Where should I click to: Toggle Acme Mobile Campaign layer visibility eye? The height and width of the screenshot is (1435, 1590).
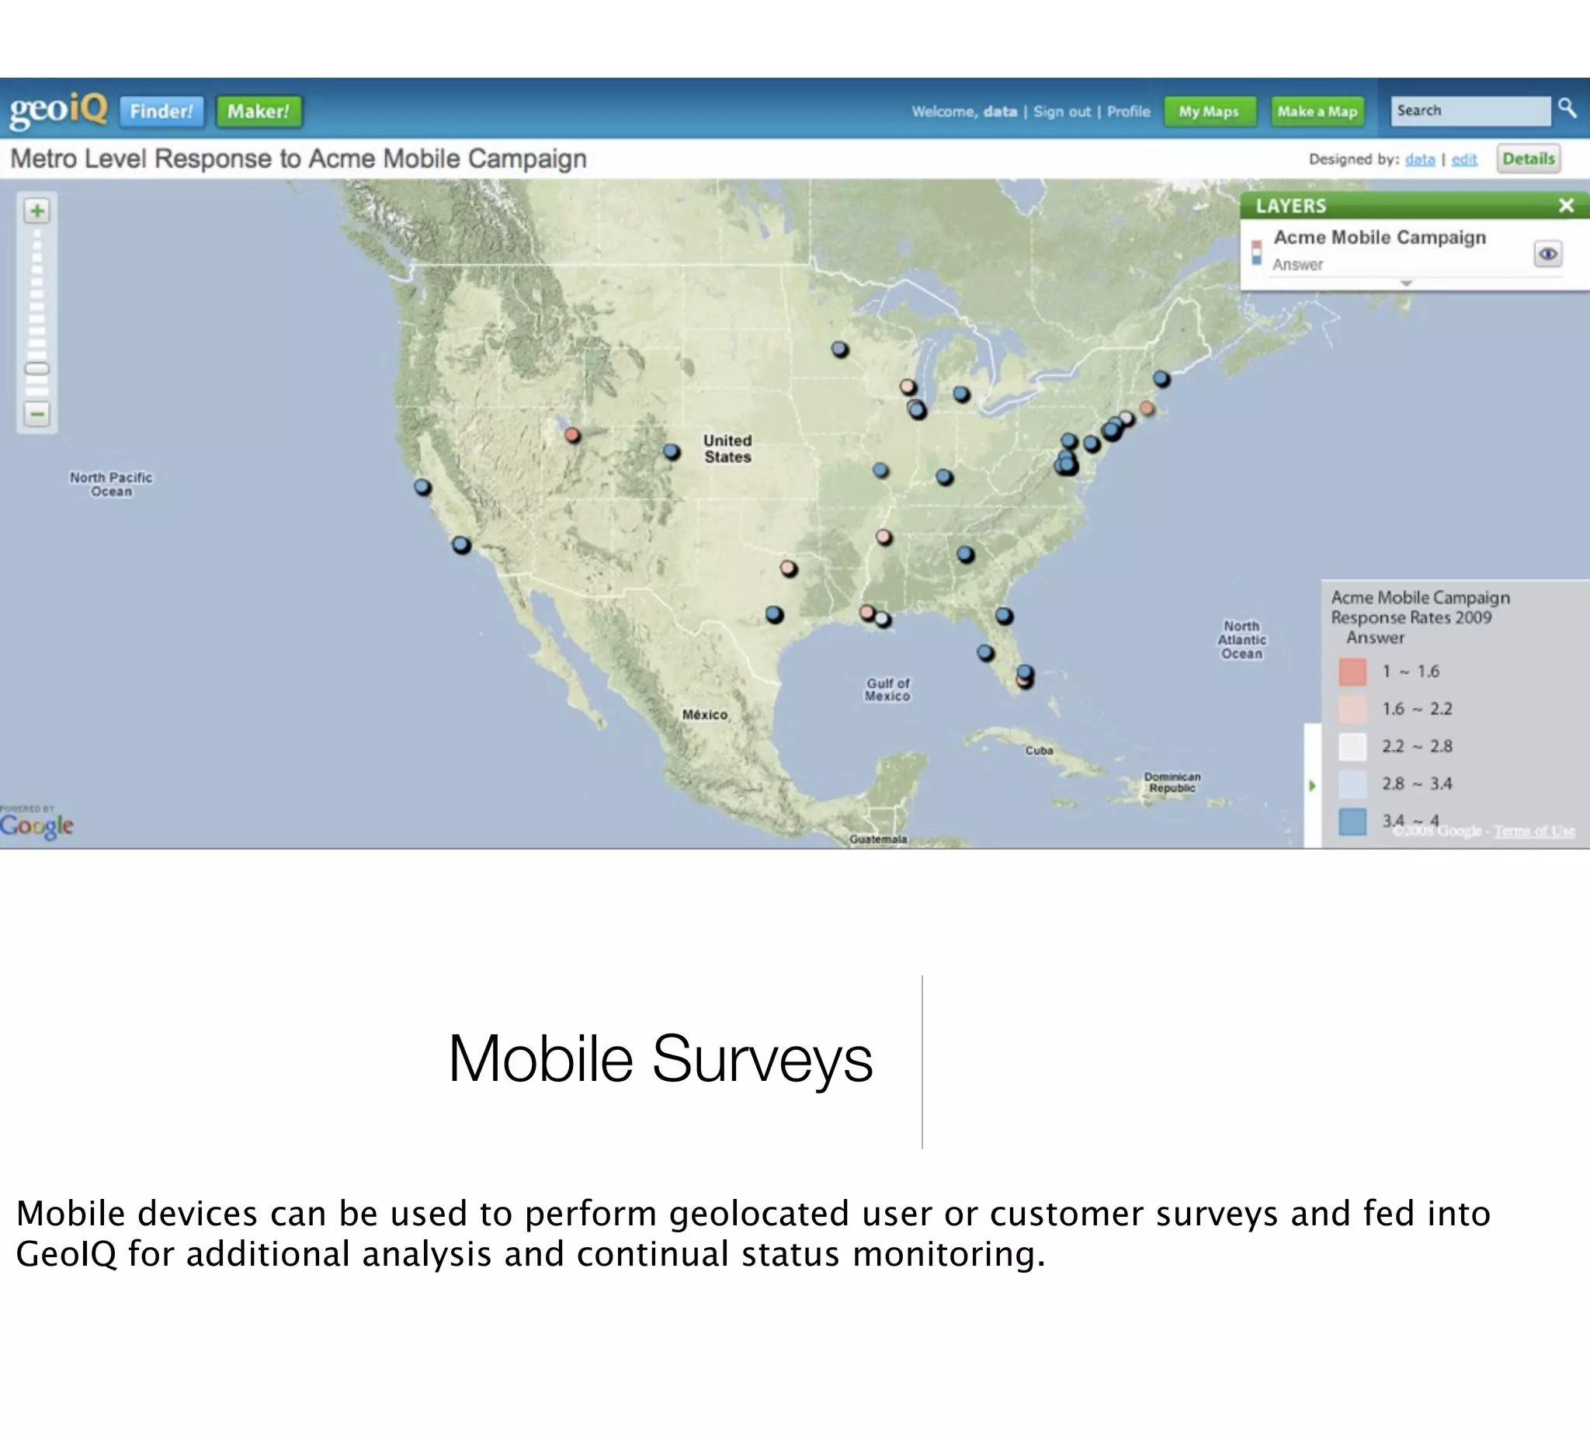(x=1547, y=254)
